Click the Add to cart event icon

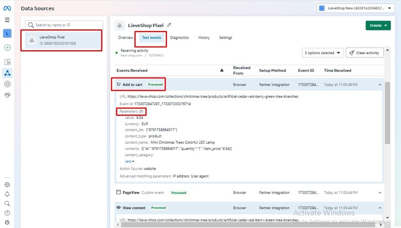coord(118,84)
